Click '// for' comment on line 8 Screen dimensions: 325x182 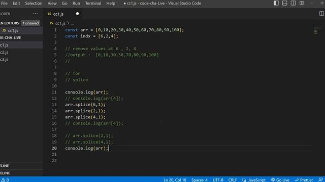pyautogui.click(x=73, y=73)
